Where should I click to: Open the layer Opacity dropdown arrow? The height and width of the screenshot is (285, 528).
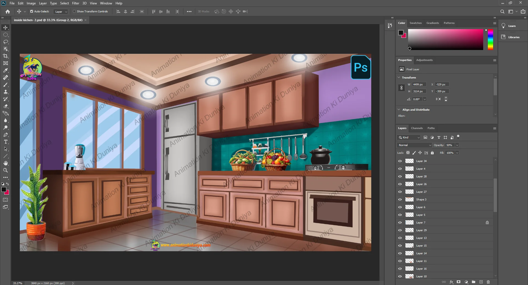pos(457,145)
